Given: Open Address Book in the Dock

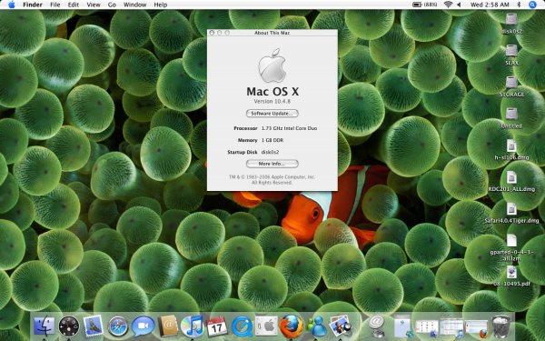Looking at the screenshot, I should (167, 326).
